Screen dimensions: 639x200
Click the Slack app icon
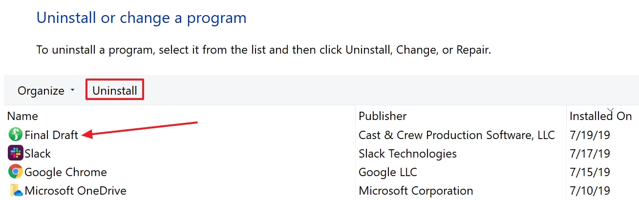tap(16, 154)
